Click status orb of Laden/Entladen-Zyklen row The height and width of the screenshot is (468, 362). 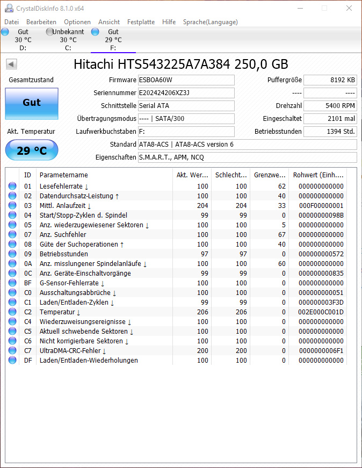(12, 302)
